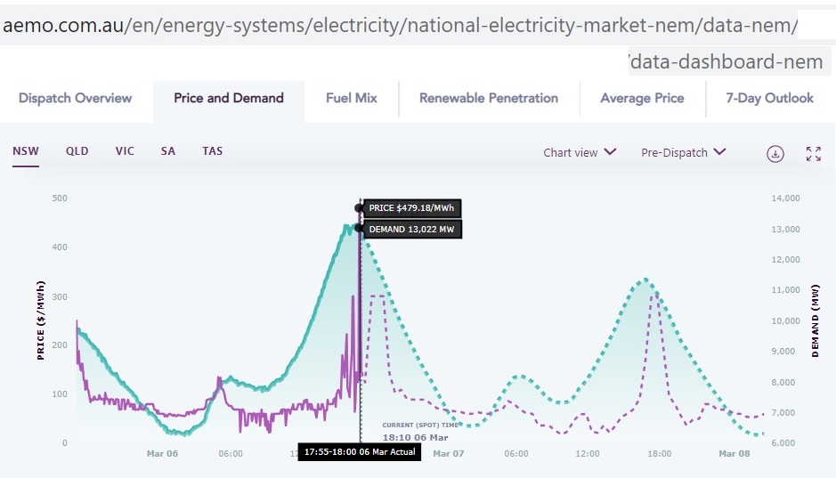836x478 pixels.
Task: Click the PRICE $479.18/MWh tooltip
Action: 411,207
